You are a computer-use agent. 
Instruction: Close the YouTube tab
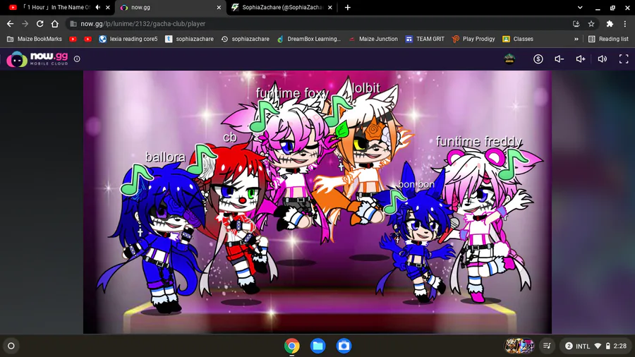point(108,7)
